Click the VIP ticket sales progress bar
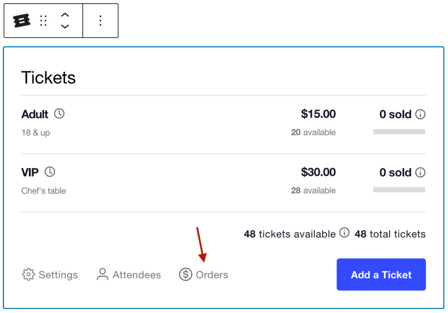The height and width of the screenshot is (313, 448). [399, 190]
